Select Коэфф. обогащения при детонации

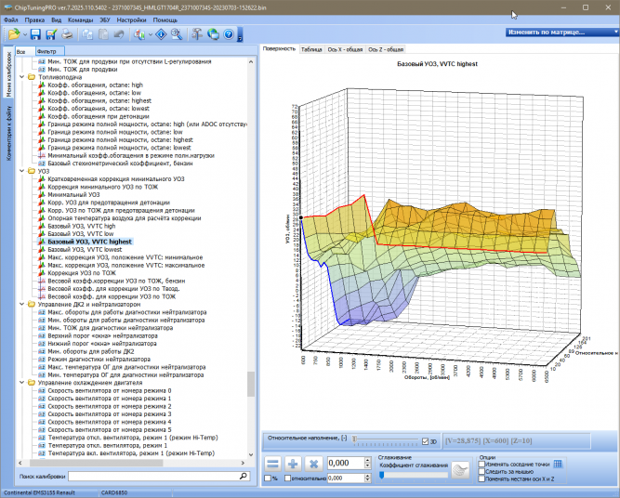[x=98, y=116]
